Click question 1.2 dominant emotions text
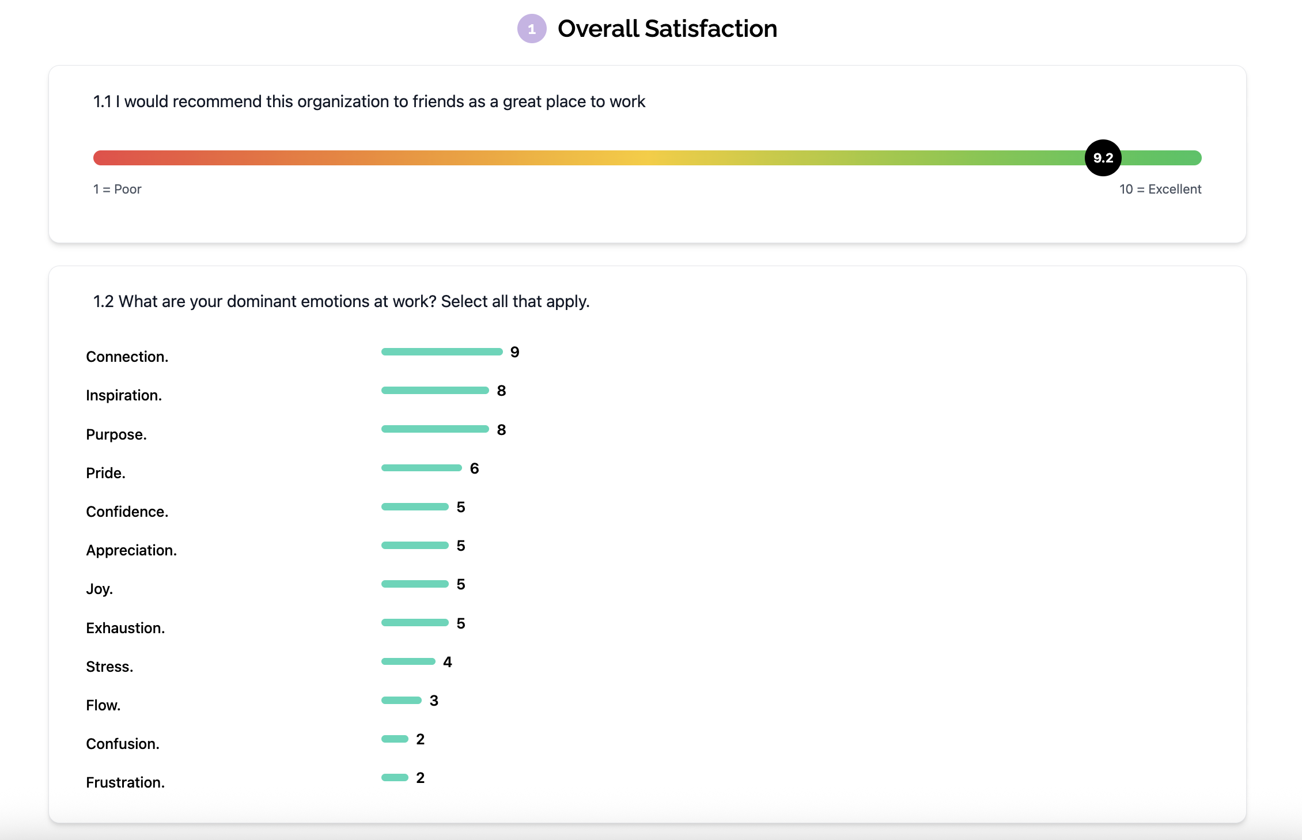Screen dimensions: 1302x840 pos(341,301)
